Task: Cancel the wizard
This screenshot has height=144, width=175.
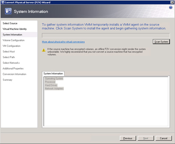Action: tap(164, 138)
